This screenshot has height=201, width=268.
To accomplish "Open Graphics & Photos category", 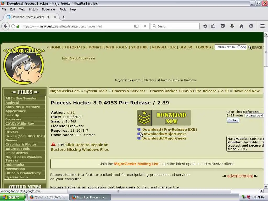I will [x=21, y=144].
